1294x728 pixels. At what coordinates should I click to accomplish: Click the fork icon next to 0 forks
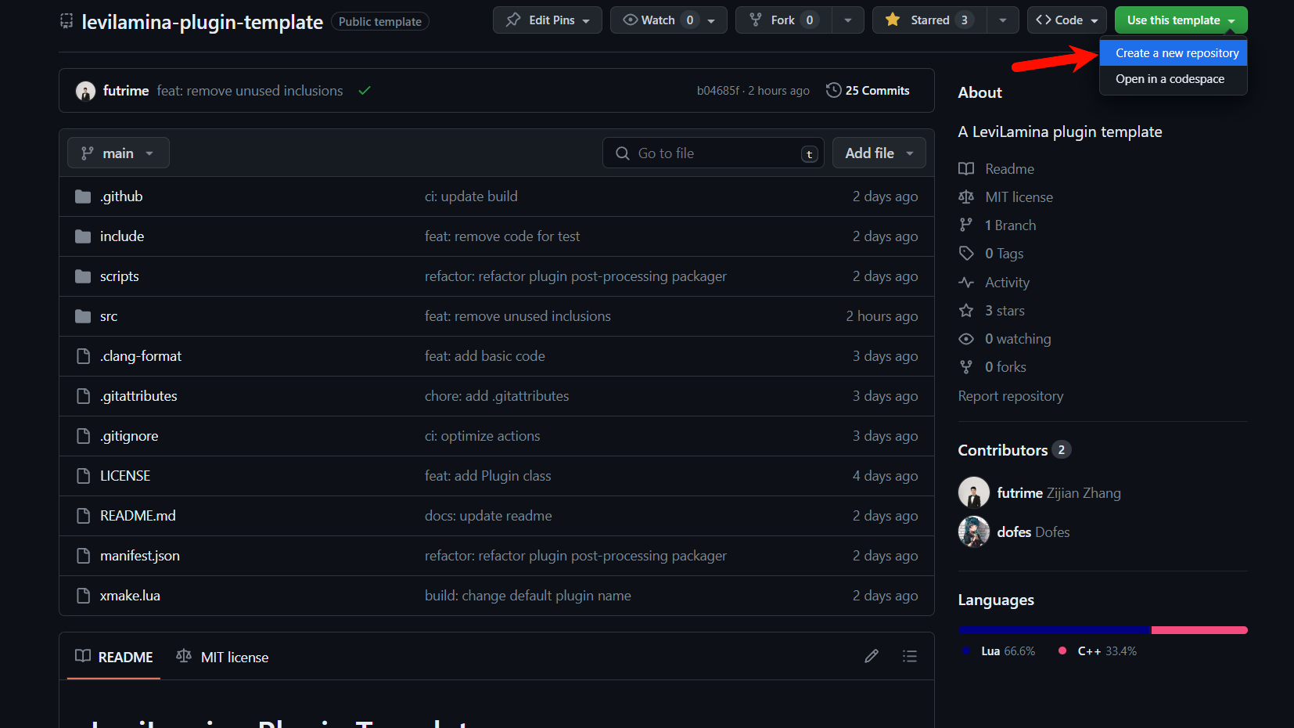966,367
